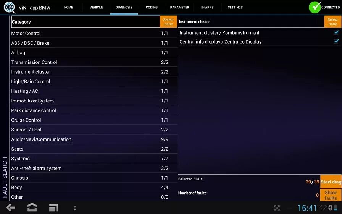The image size is (342, 214).
Task: Go back with Android back arrow
Action: click(11, 208)
